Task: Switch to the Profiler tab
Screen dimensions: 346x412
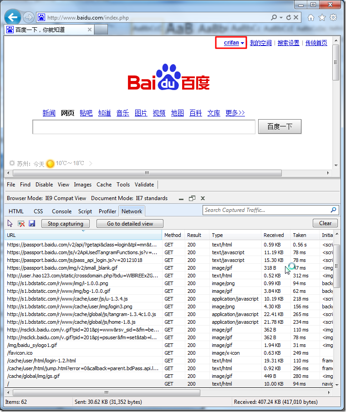Action: pos(107,211)
